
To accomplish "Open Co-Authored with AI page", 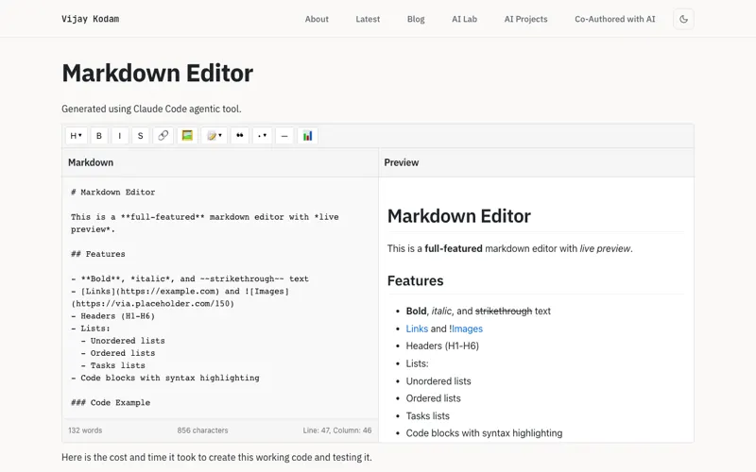I will point(615,19).
